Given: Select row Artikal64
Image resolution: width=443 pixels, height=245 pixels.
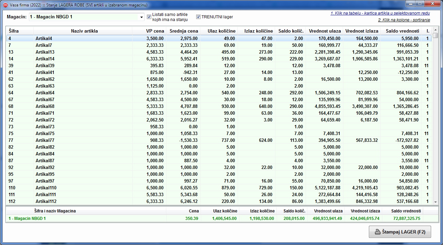Looking at the screenshot, I should (219, 93).
